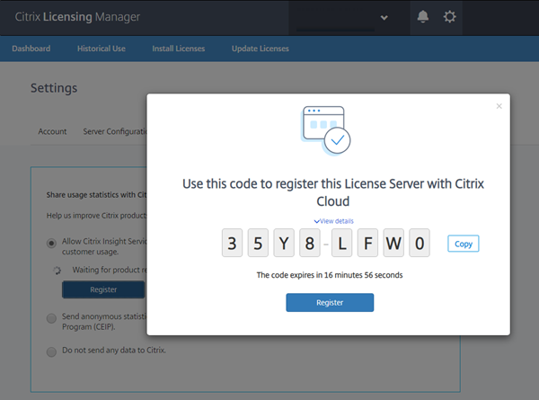This screenshot has height=400, width=539.
Task: Select Do not send any data radio
Action: [51, 351]
